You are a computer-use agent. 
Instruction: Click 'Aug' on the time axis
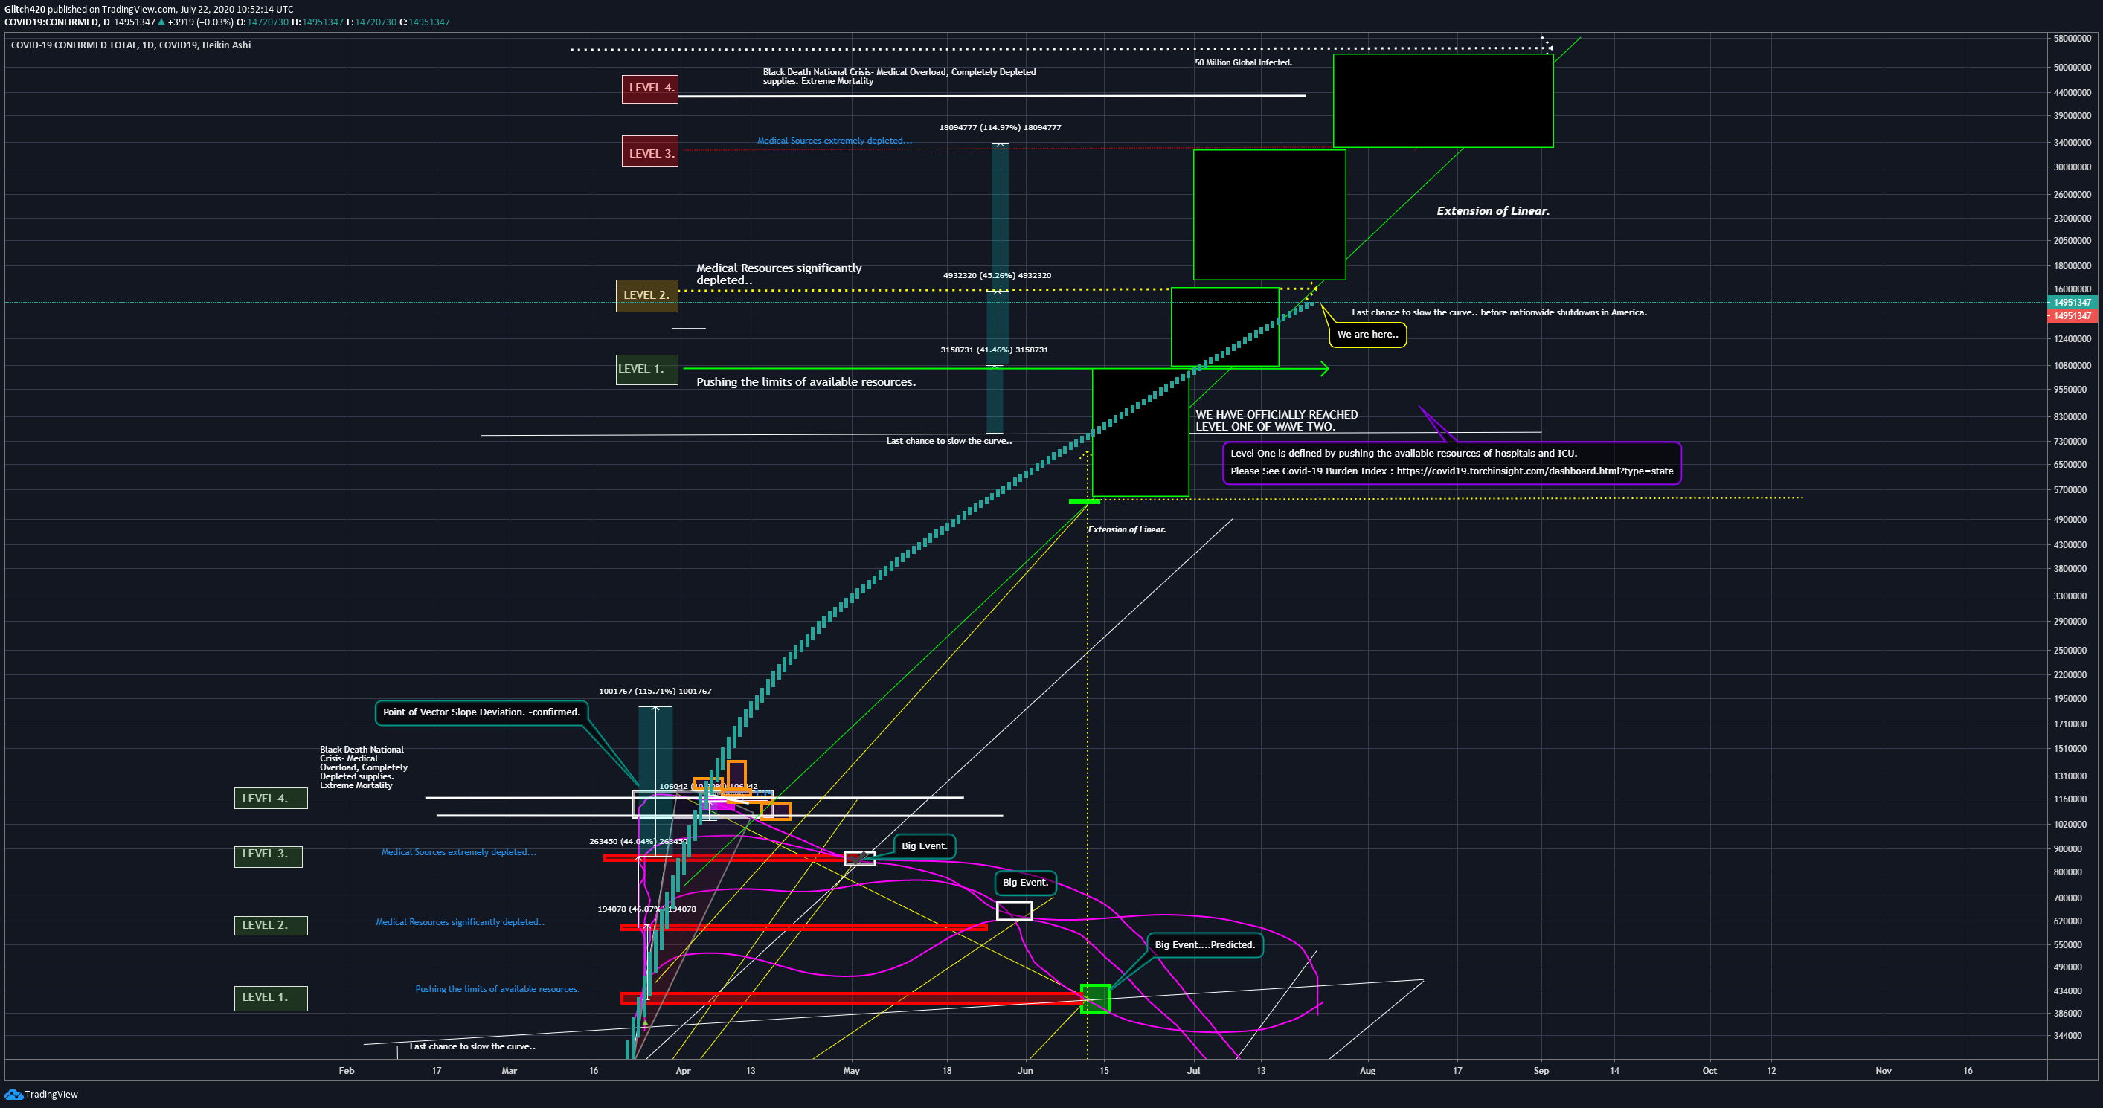pyautogui.click(x=1367, y=1072)
